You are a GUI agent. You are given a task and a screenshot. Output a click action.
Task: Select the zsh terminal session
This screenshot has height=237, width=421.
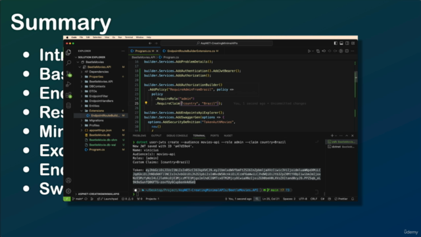coord(341,142)
